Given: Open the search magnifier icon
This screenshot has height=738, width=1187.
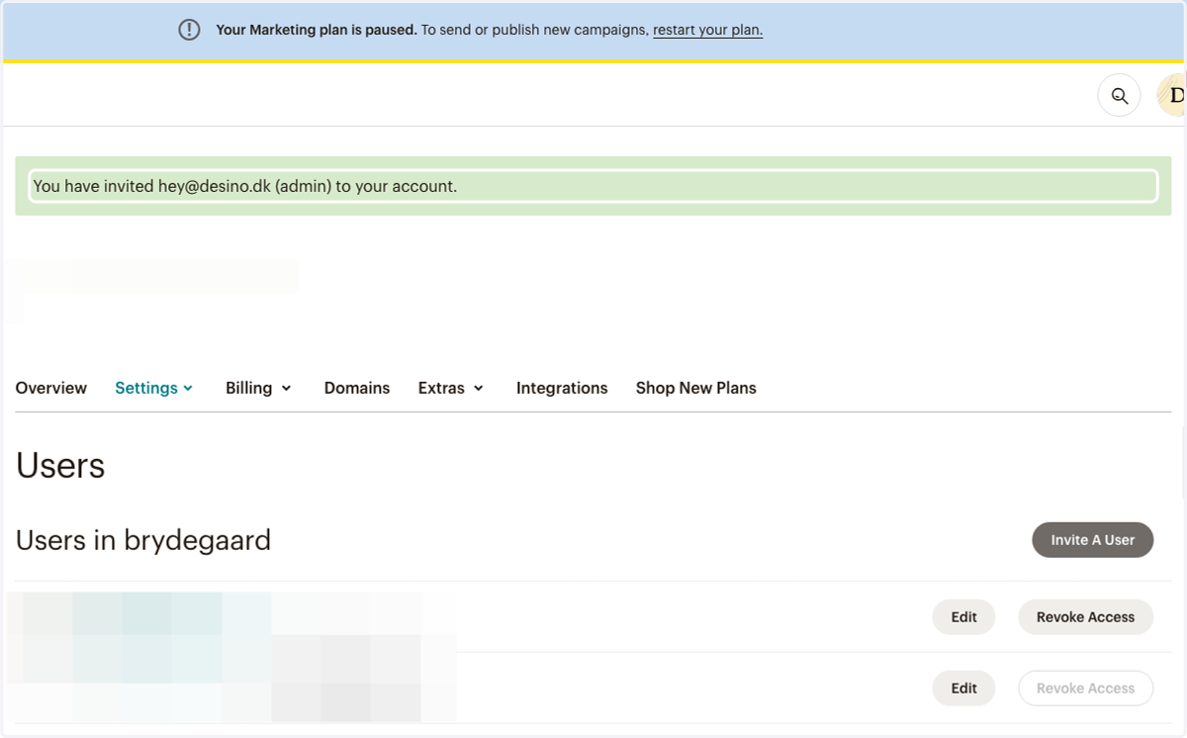Looking at the screenshot, I should click(1119, 96).
